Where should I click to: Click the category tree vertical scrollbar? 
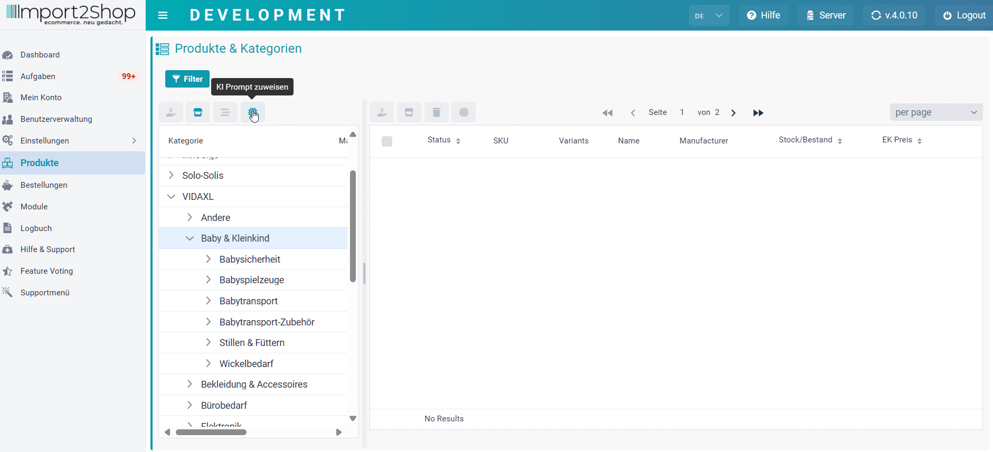point(353,226)
